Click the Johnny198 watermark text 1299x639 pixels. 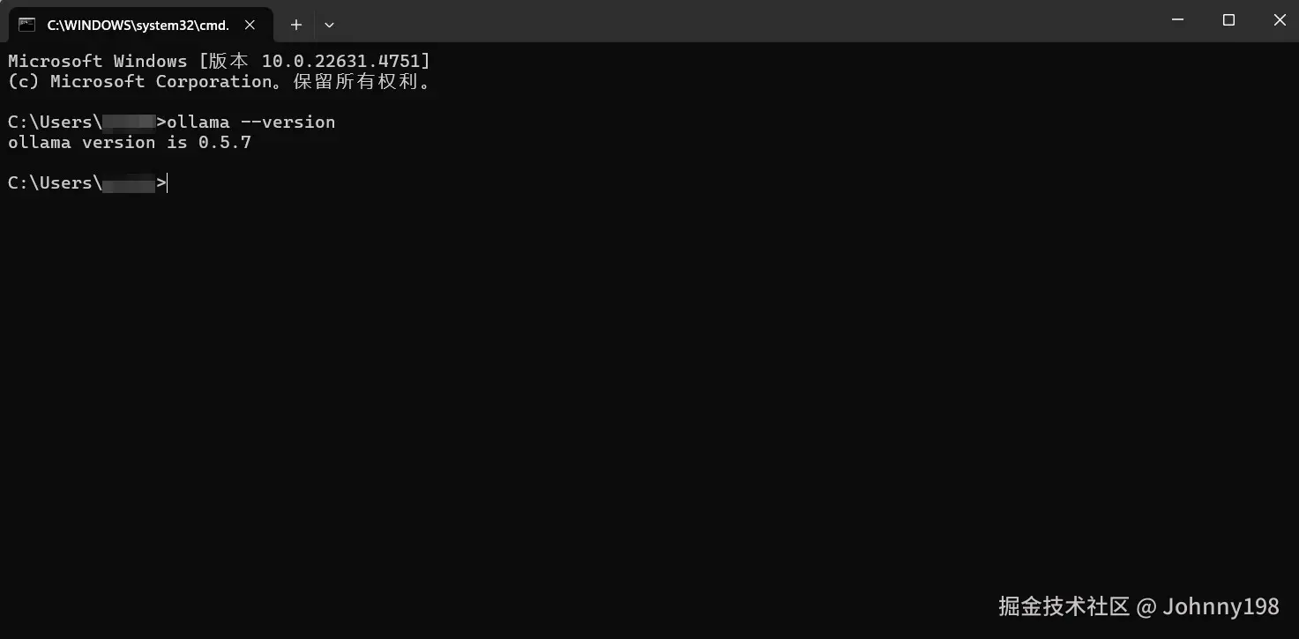tap(1221, 606)
